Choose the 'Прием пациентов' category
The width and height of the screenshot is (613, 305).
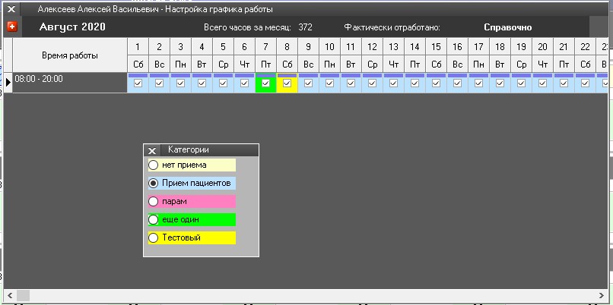(153, 183)
